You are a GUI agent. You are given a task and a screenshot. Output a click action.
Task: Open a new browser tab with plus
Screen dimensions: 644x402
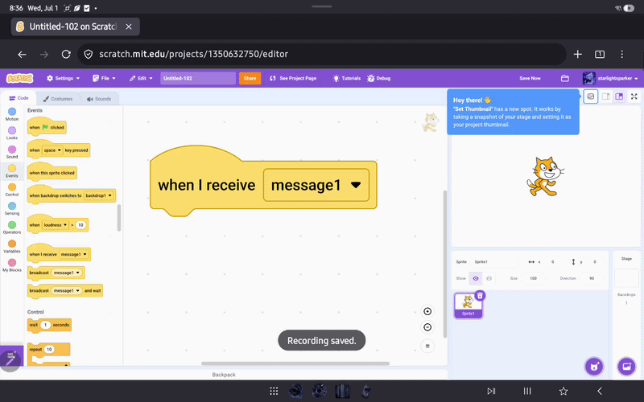[x=577, y=54]
